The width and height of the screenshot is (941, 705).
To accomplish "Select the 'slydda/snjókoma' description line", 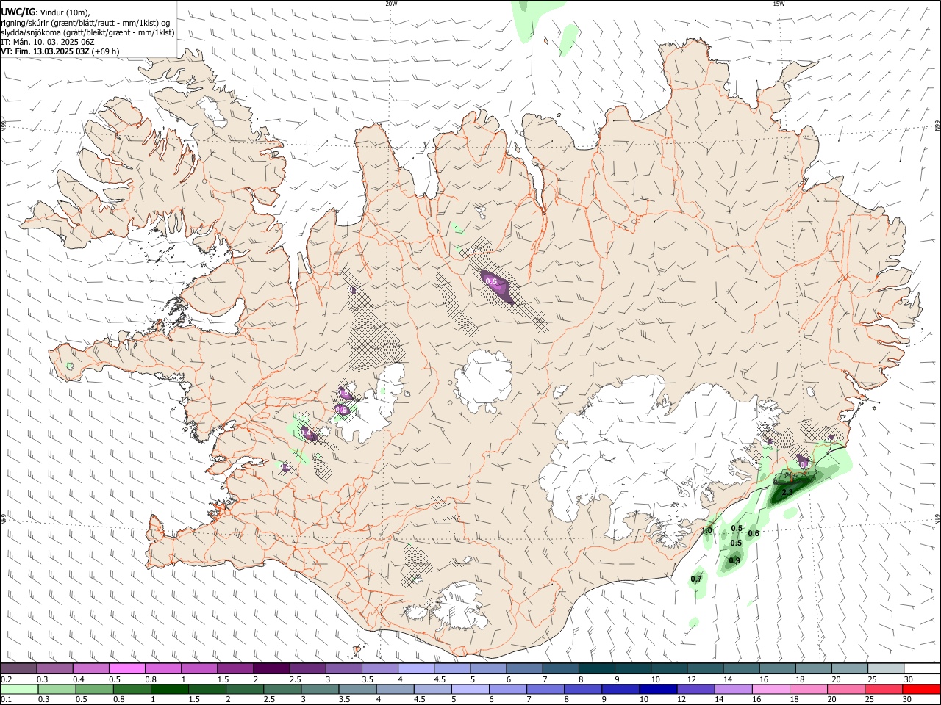I will click(x=87, y=32).
